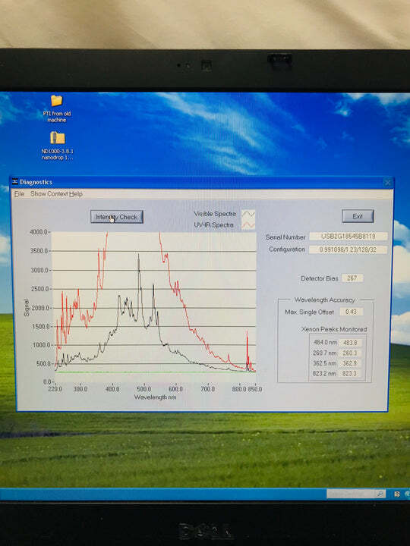410x546 pixels.
Task: Click the spectrum plot area
Action: (153, 307)
